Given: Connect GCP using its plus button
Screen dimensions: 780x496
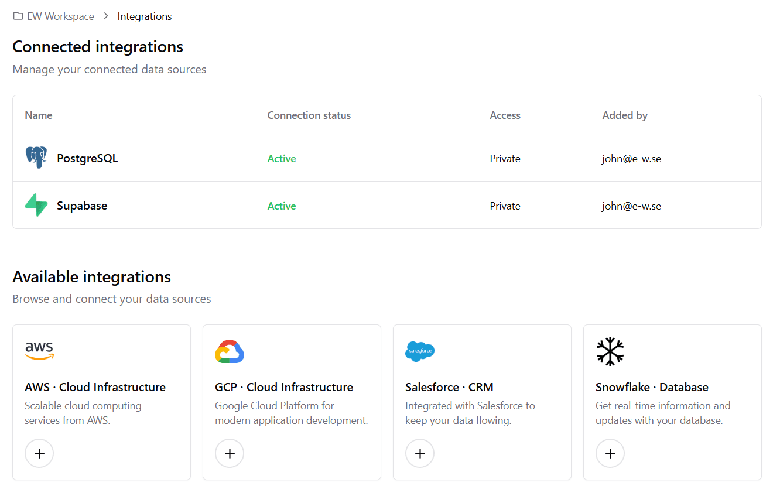Looking at the screenshot, I should [x=230, y=453].
